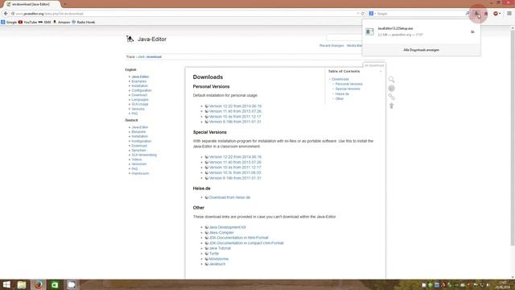Viewport: 515px width, 290px height.
Task: Open the Recent changes link
Action: pyautogui.click(x=332, y=45)
